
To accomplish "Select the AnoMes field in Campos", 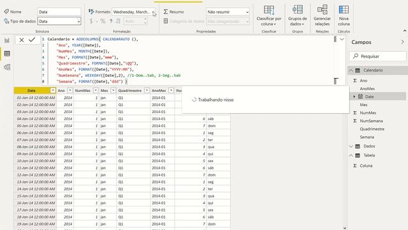I will coord(367,89).
